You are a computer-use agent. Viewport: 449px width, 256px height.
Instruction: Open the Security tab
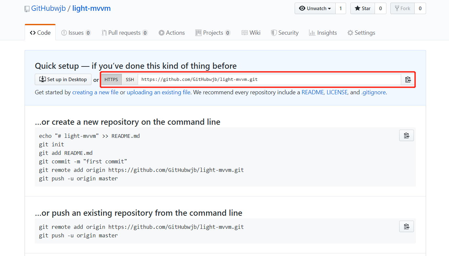tap(284, 33)
